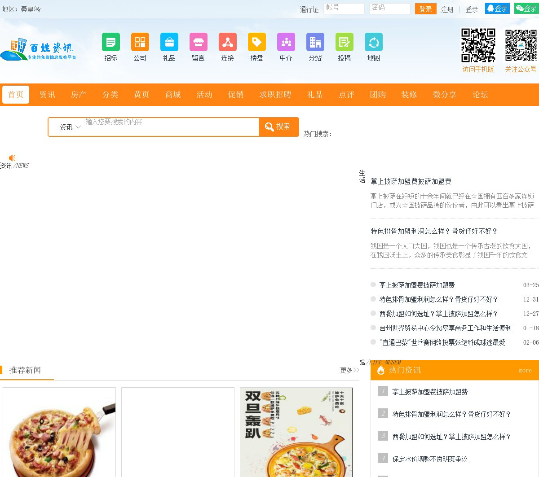Click the 更多>> link in 推荐新闻
Screen dimensions: 539x477
point(349,370)
